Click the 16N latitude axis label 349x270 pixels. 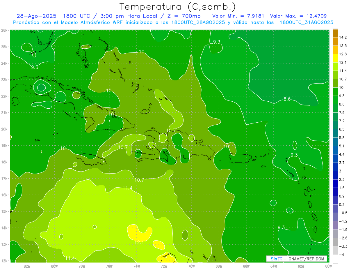pos(4,195)
